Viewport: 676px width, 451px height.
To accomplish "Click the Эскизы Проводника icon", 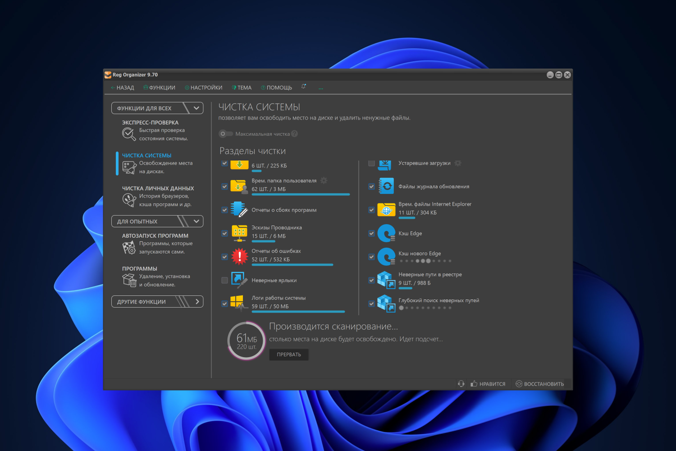I will [239, 233].
